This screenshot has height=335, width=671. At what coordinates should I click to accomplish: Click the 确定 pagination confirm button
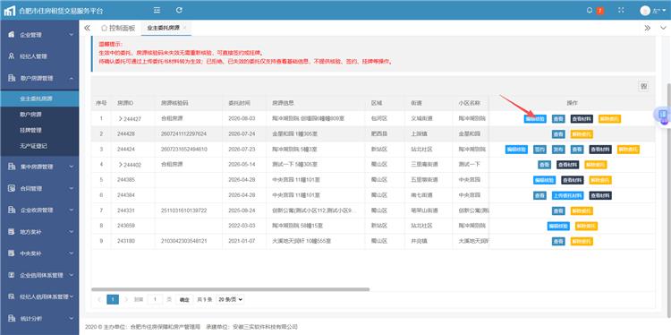point(184,299)
